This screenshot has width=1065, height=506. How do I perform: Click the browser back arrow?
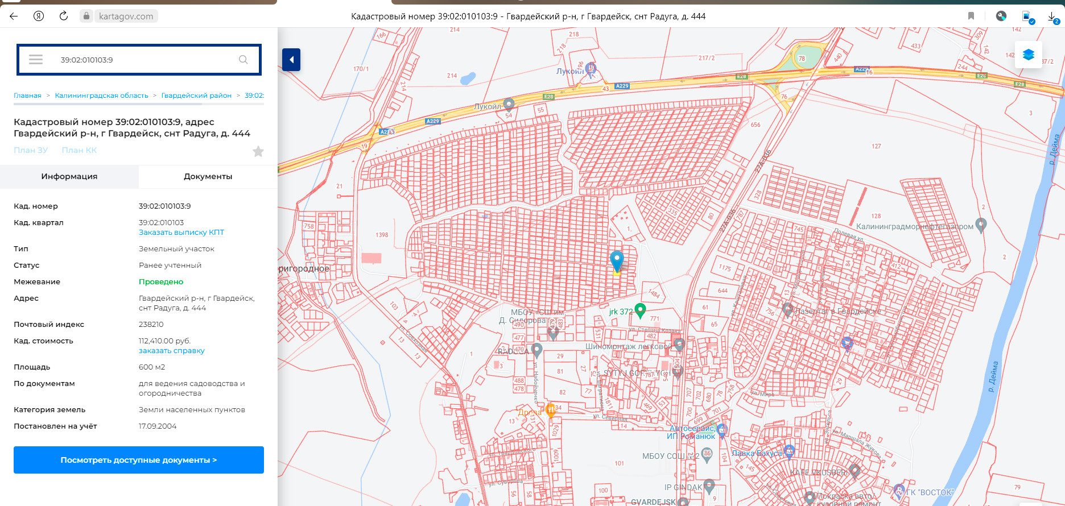(x=14, y=16)
